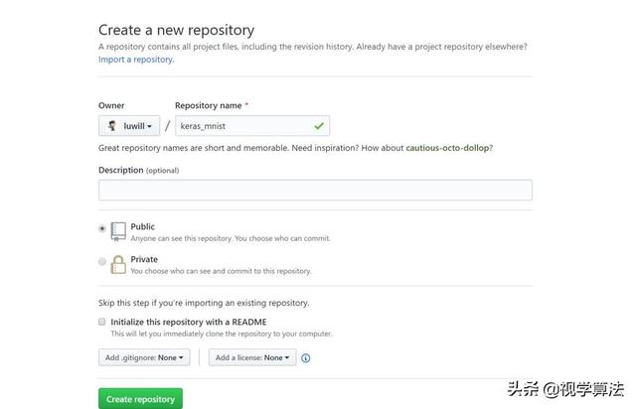Open the Add .gitignore dropdown
This screenshot has width=636, height=409.
[144, 357]
